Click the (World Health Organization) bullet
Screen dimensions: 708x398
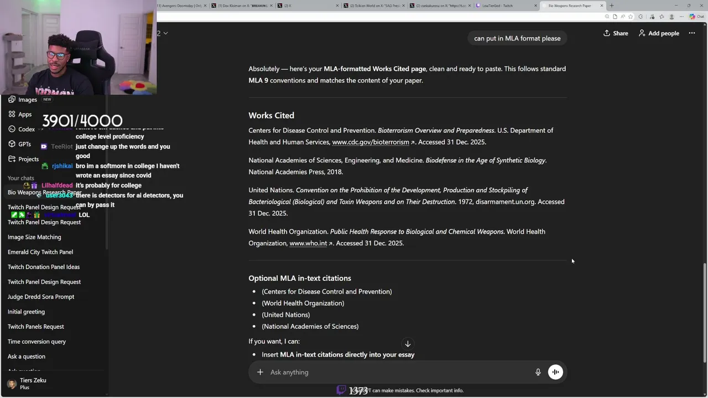(x=303, y=303)
